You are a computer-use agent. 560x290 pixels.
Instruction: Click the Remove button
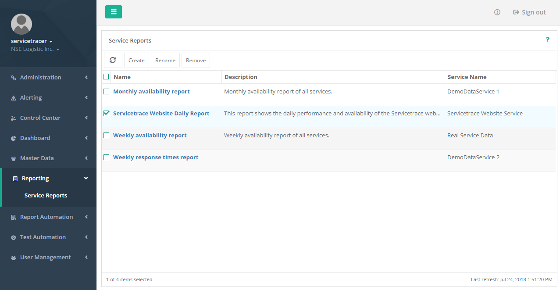click(x=196, y=61)
